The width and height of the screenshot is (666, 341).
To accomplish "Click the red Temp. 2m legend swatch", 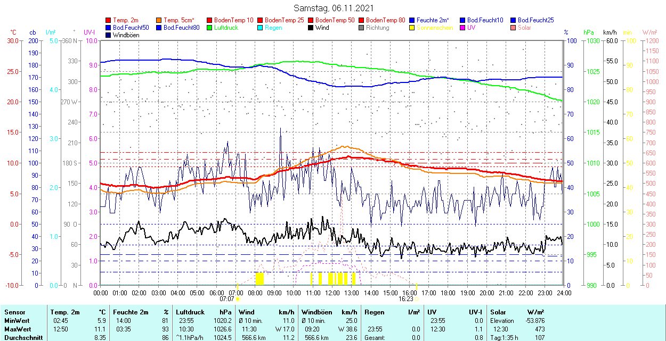I will point(109,20).
